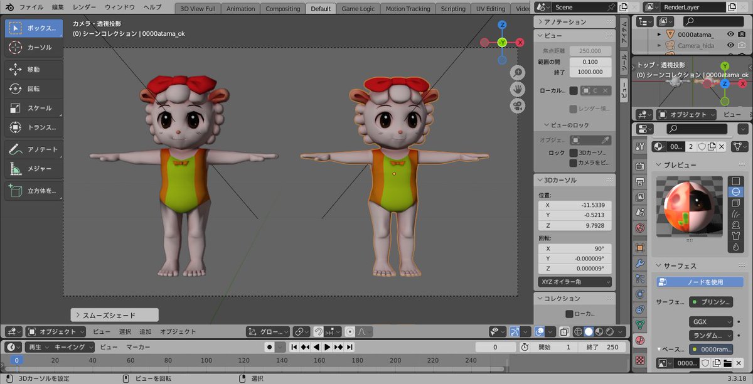
Task: Click the camera view icon in viewport
Action: [x=517, y=105]
